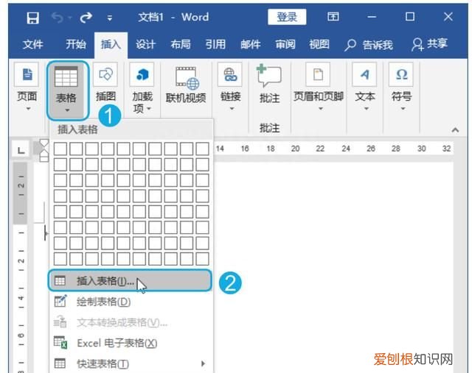Open the 视图 tab
The image size is (472, 373).
coord(319,45)
